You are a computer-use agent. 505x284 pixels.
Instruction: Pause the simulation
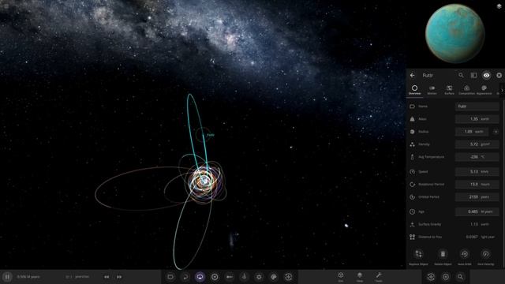click(7, 277)
